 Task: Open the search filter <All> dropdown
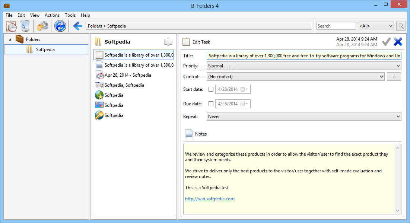click(x=376, y=26)
